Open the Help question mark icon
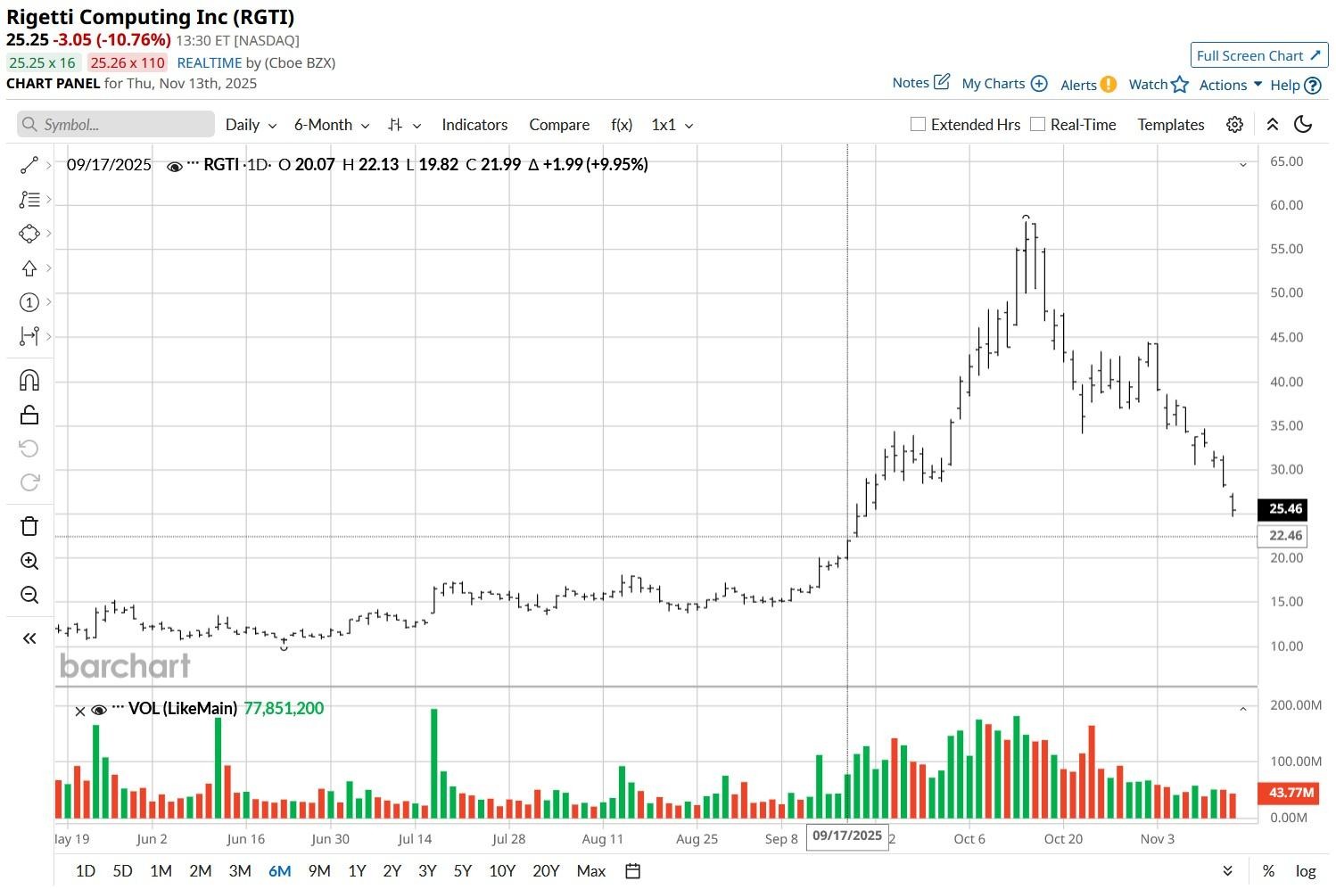Viewport: 1336px width, 889px height. [1313, 86]
